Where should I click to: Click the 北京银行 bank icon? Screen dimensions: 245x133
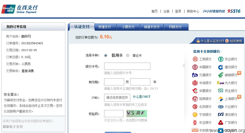click(x=195, y=107)
